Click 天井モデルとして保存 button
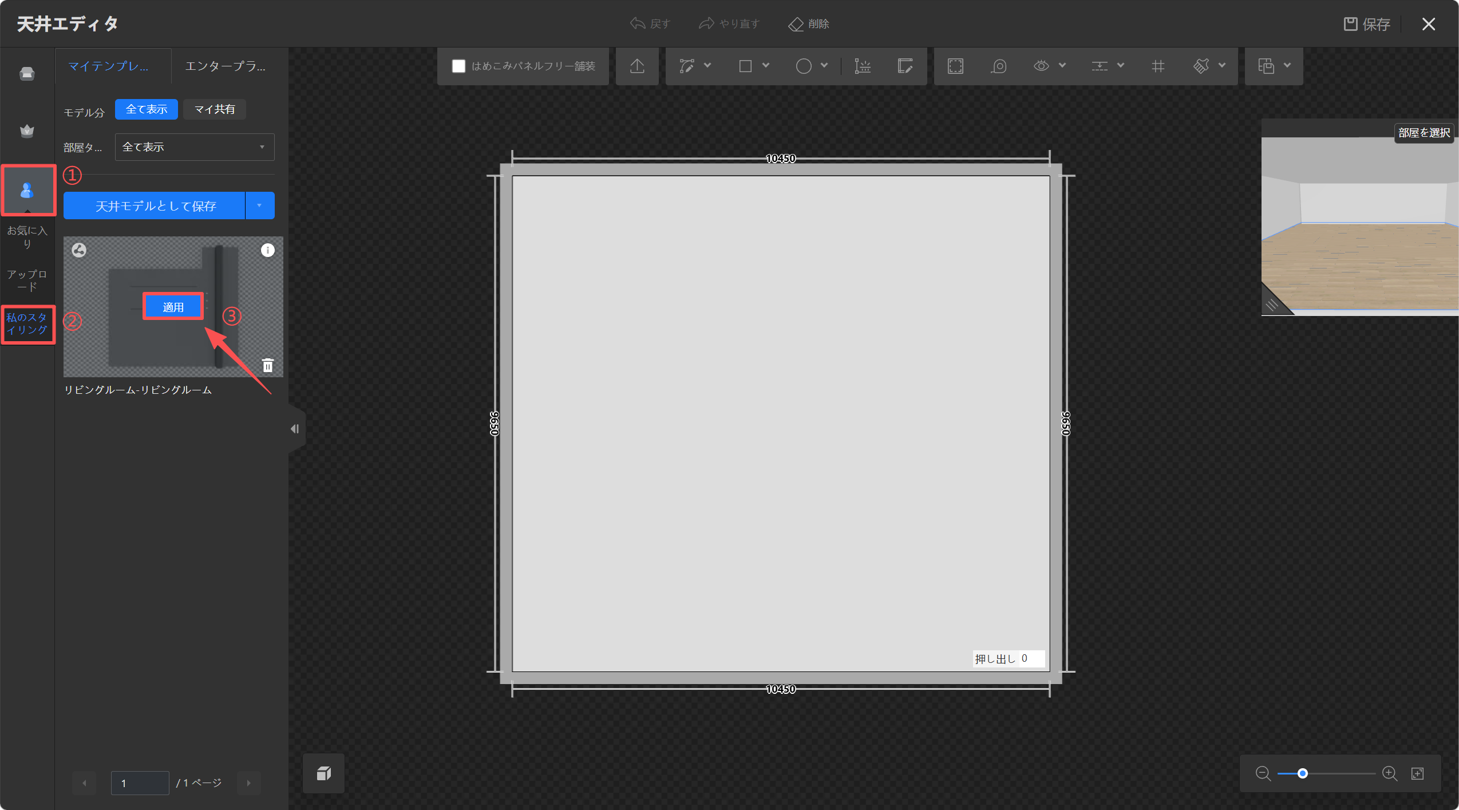This screenshot has width=1459, height=810. coord(155,206)
